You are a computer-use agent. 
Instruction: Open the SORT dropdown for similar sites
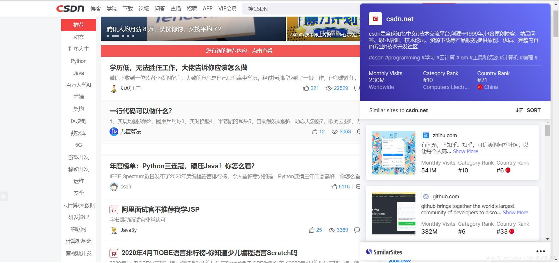coord(528,110)
